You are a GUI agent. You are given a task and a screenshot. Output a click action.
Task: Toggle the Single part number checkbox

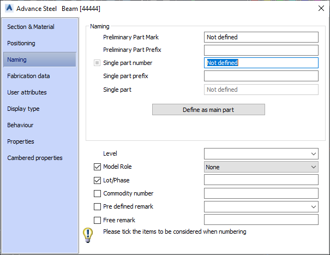point(97,63)
